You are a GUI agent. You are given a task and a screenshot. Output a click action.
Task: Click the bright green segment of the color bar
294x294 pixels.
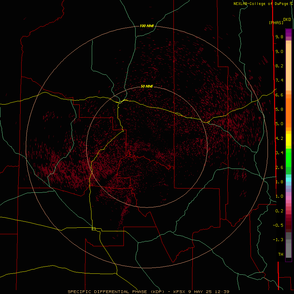coord(288,158)
